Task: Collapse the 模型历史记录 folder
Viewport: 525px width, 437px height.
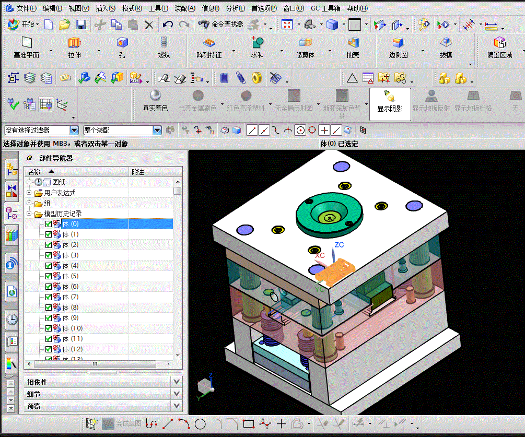Action: tap(29, 213)
